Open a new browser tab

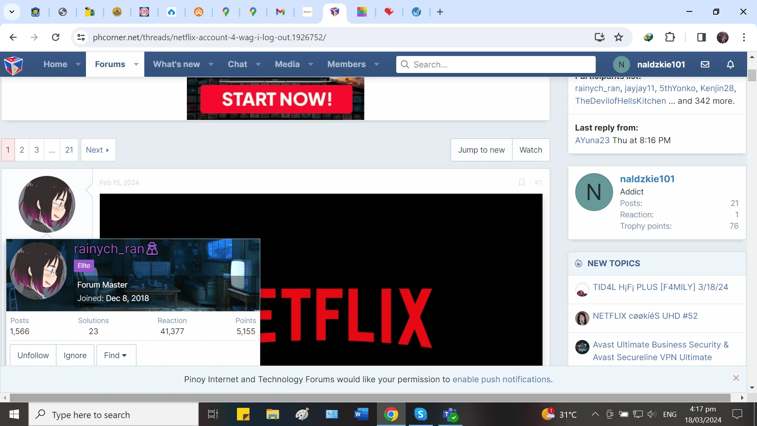[440, 12]
